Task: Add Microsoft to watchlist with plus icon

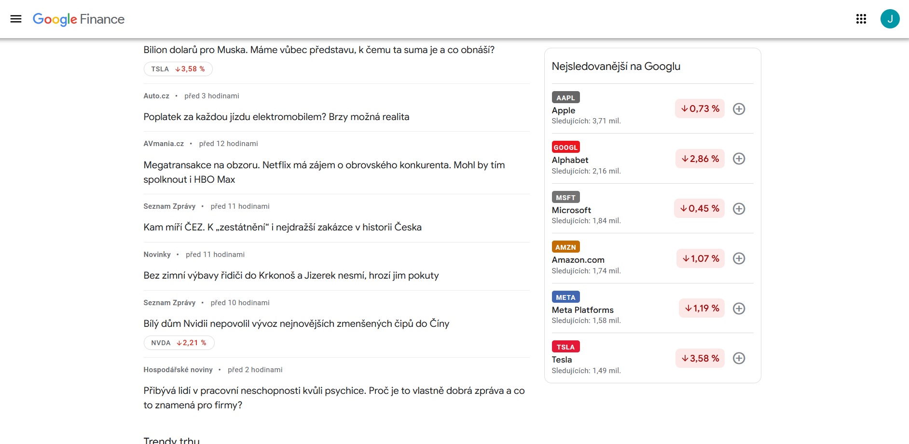Action: [739, 209]
